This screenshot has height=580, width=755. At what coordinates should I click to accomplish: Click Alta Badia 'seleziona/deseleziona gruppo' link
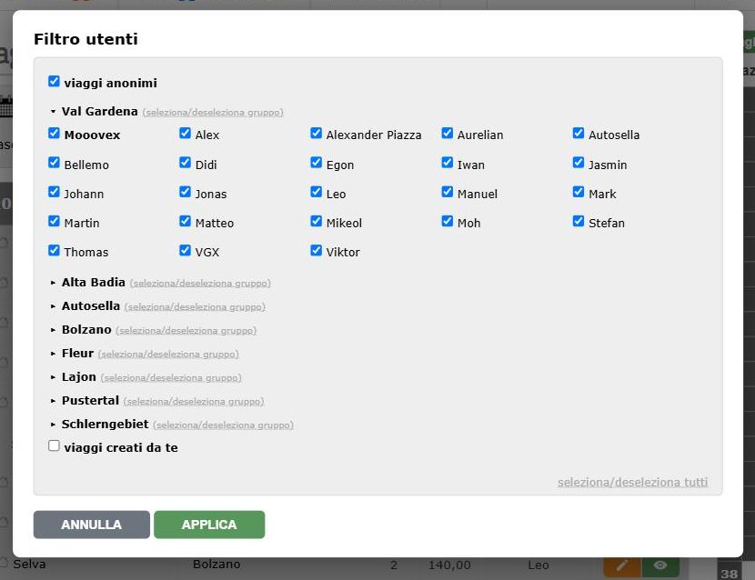200,283
